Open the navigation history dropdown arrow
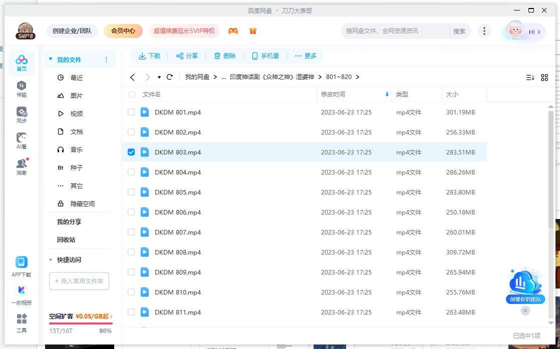Screen dimensions: 560x349 click(x=159, y=77)
